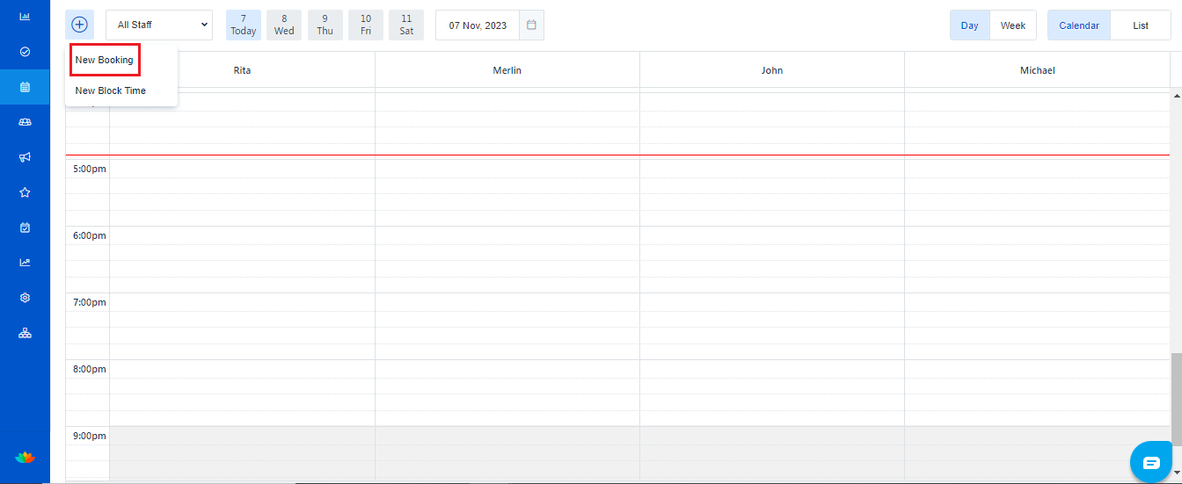The image size is (1182, 484).
Task: Click the circled plus add button
Action: click(79, 25)
